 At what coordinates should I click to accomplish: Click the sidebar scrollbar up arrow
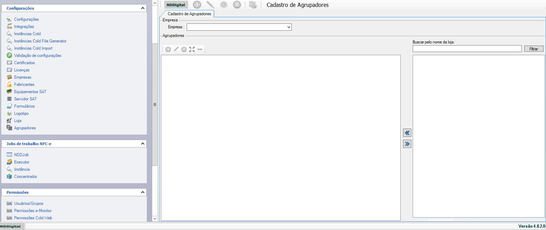tap(155, 3)
